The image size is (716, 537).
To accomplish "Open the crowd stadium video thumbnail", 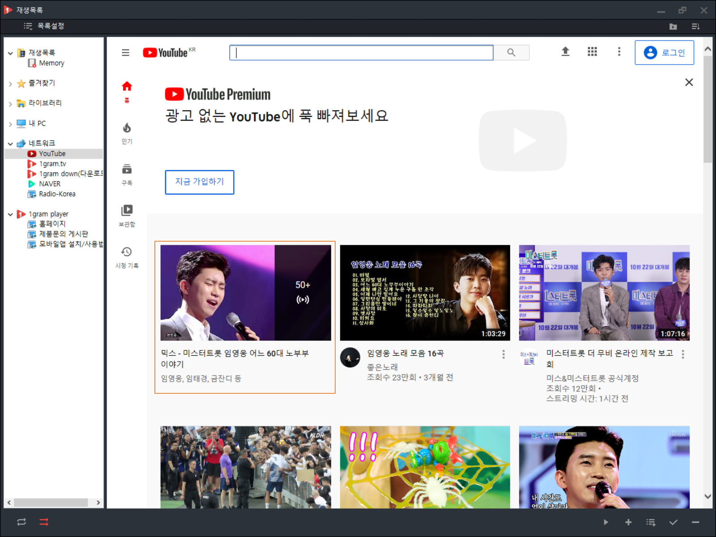I will (246, 467).
